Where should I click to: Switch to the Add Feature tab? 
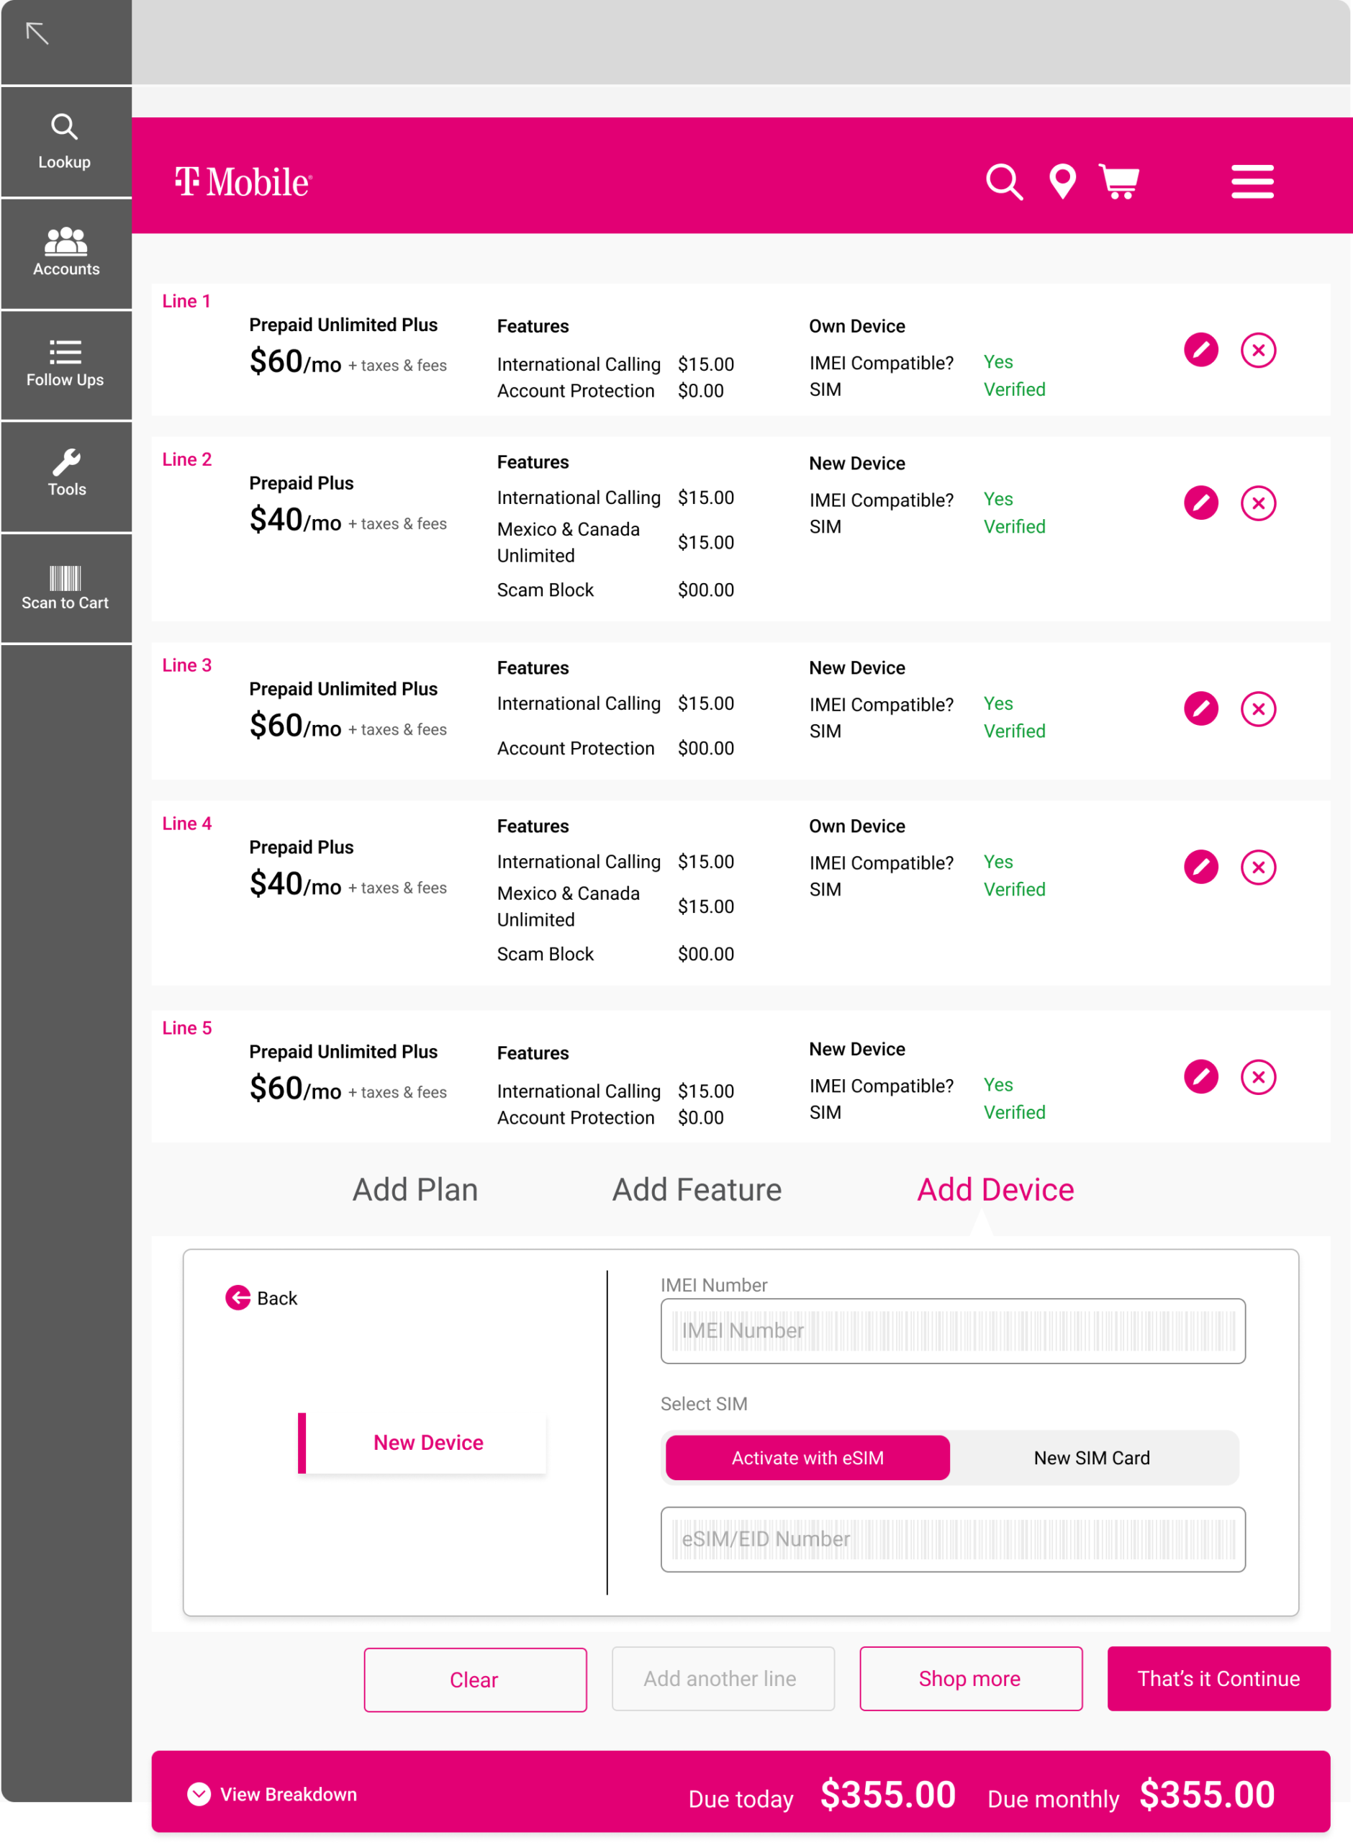click(x=696, y=1189)
